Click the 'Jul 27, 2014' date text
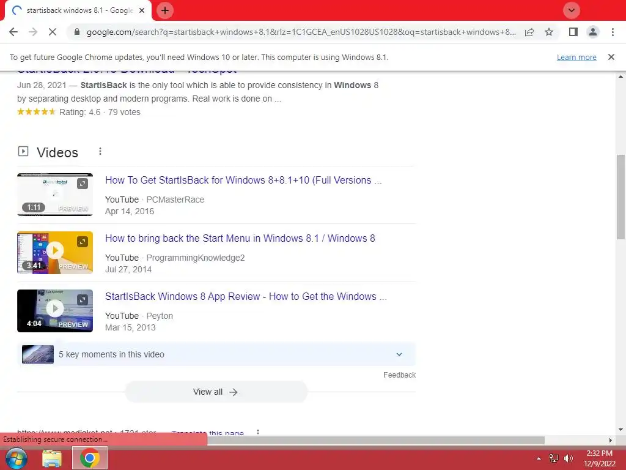This screenshot has height=470, width=626. tap(128, 269)
